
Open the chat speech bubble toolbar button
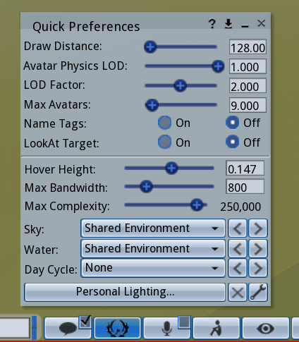point(68,328)
